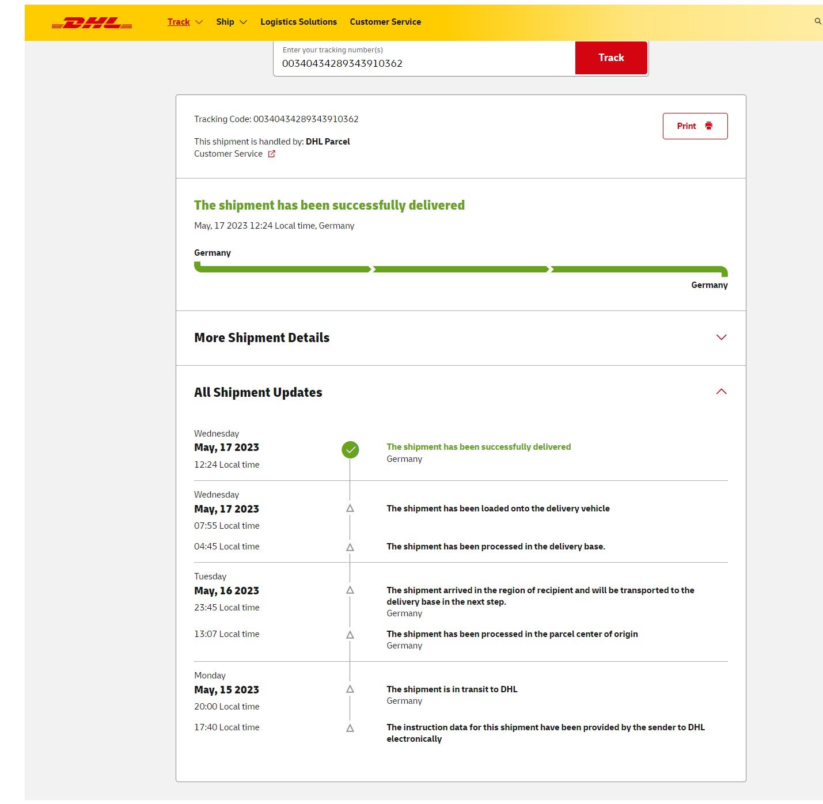The image size is (823, 804).
Task: Expand the More Shipment Details section
Action: (721, 337)
